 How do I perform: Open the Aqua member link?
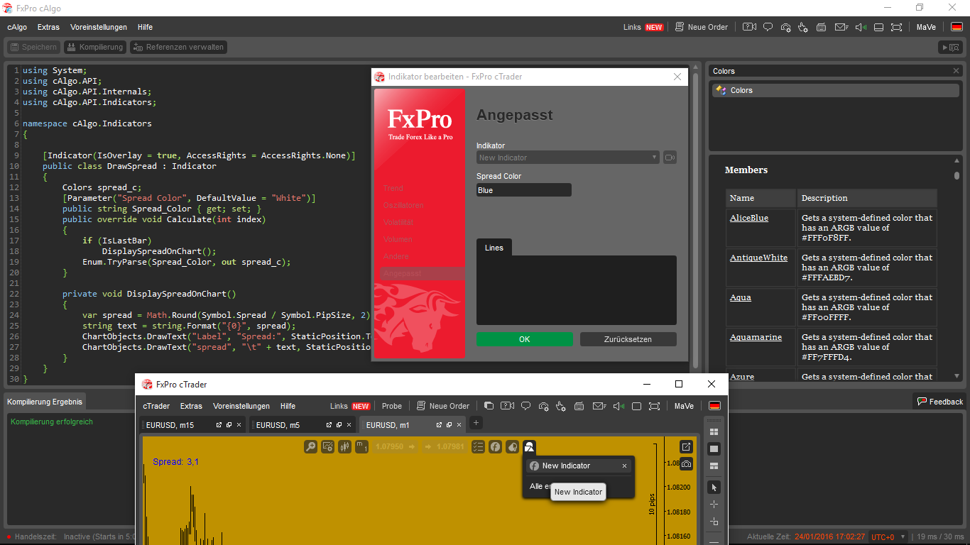click(741, 297)
